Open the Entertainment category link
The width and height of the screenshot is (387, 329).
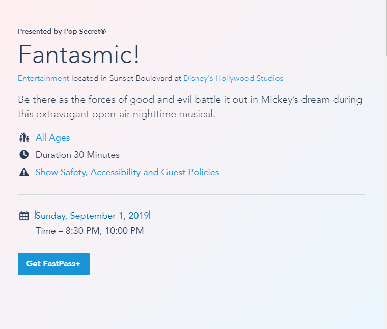click(43, 78)
